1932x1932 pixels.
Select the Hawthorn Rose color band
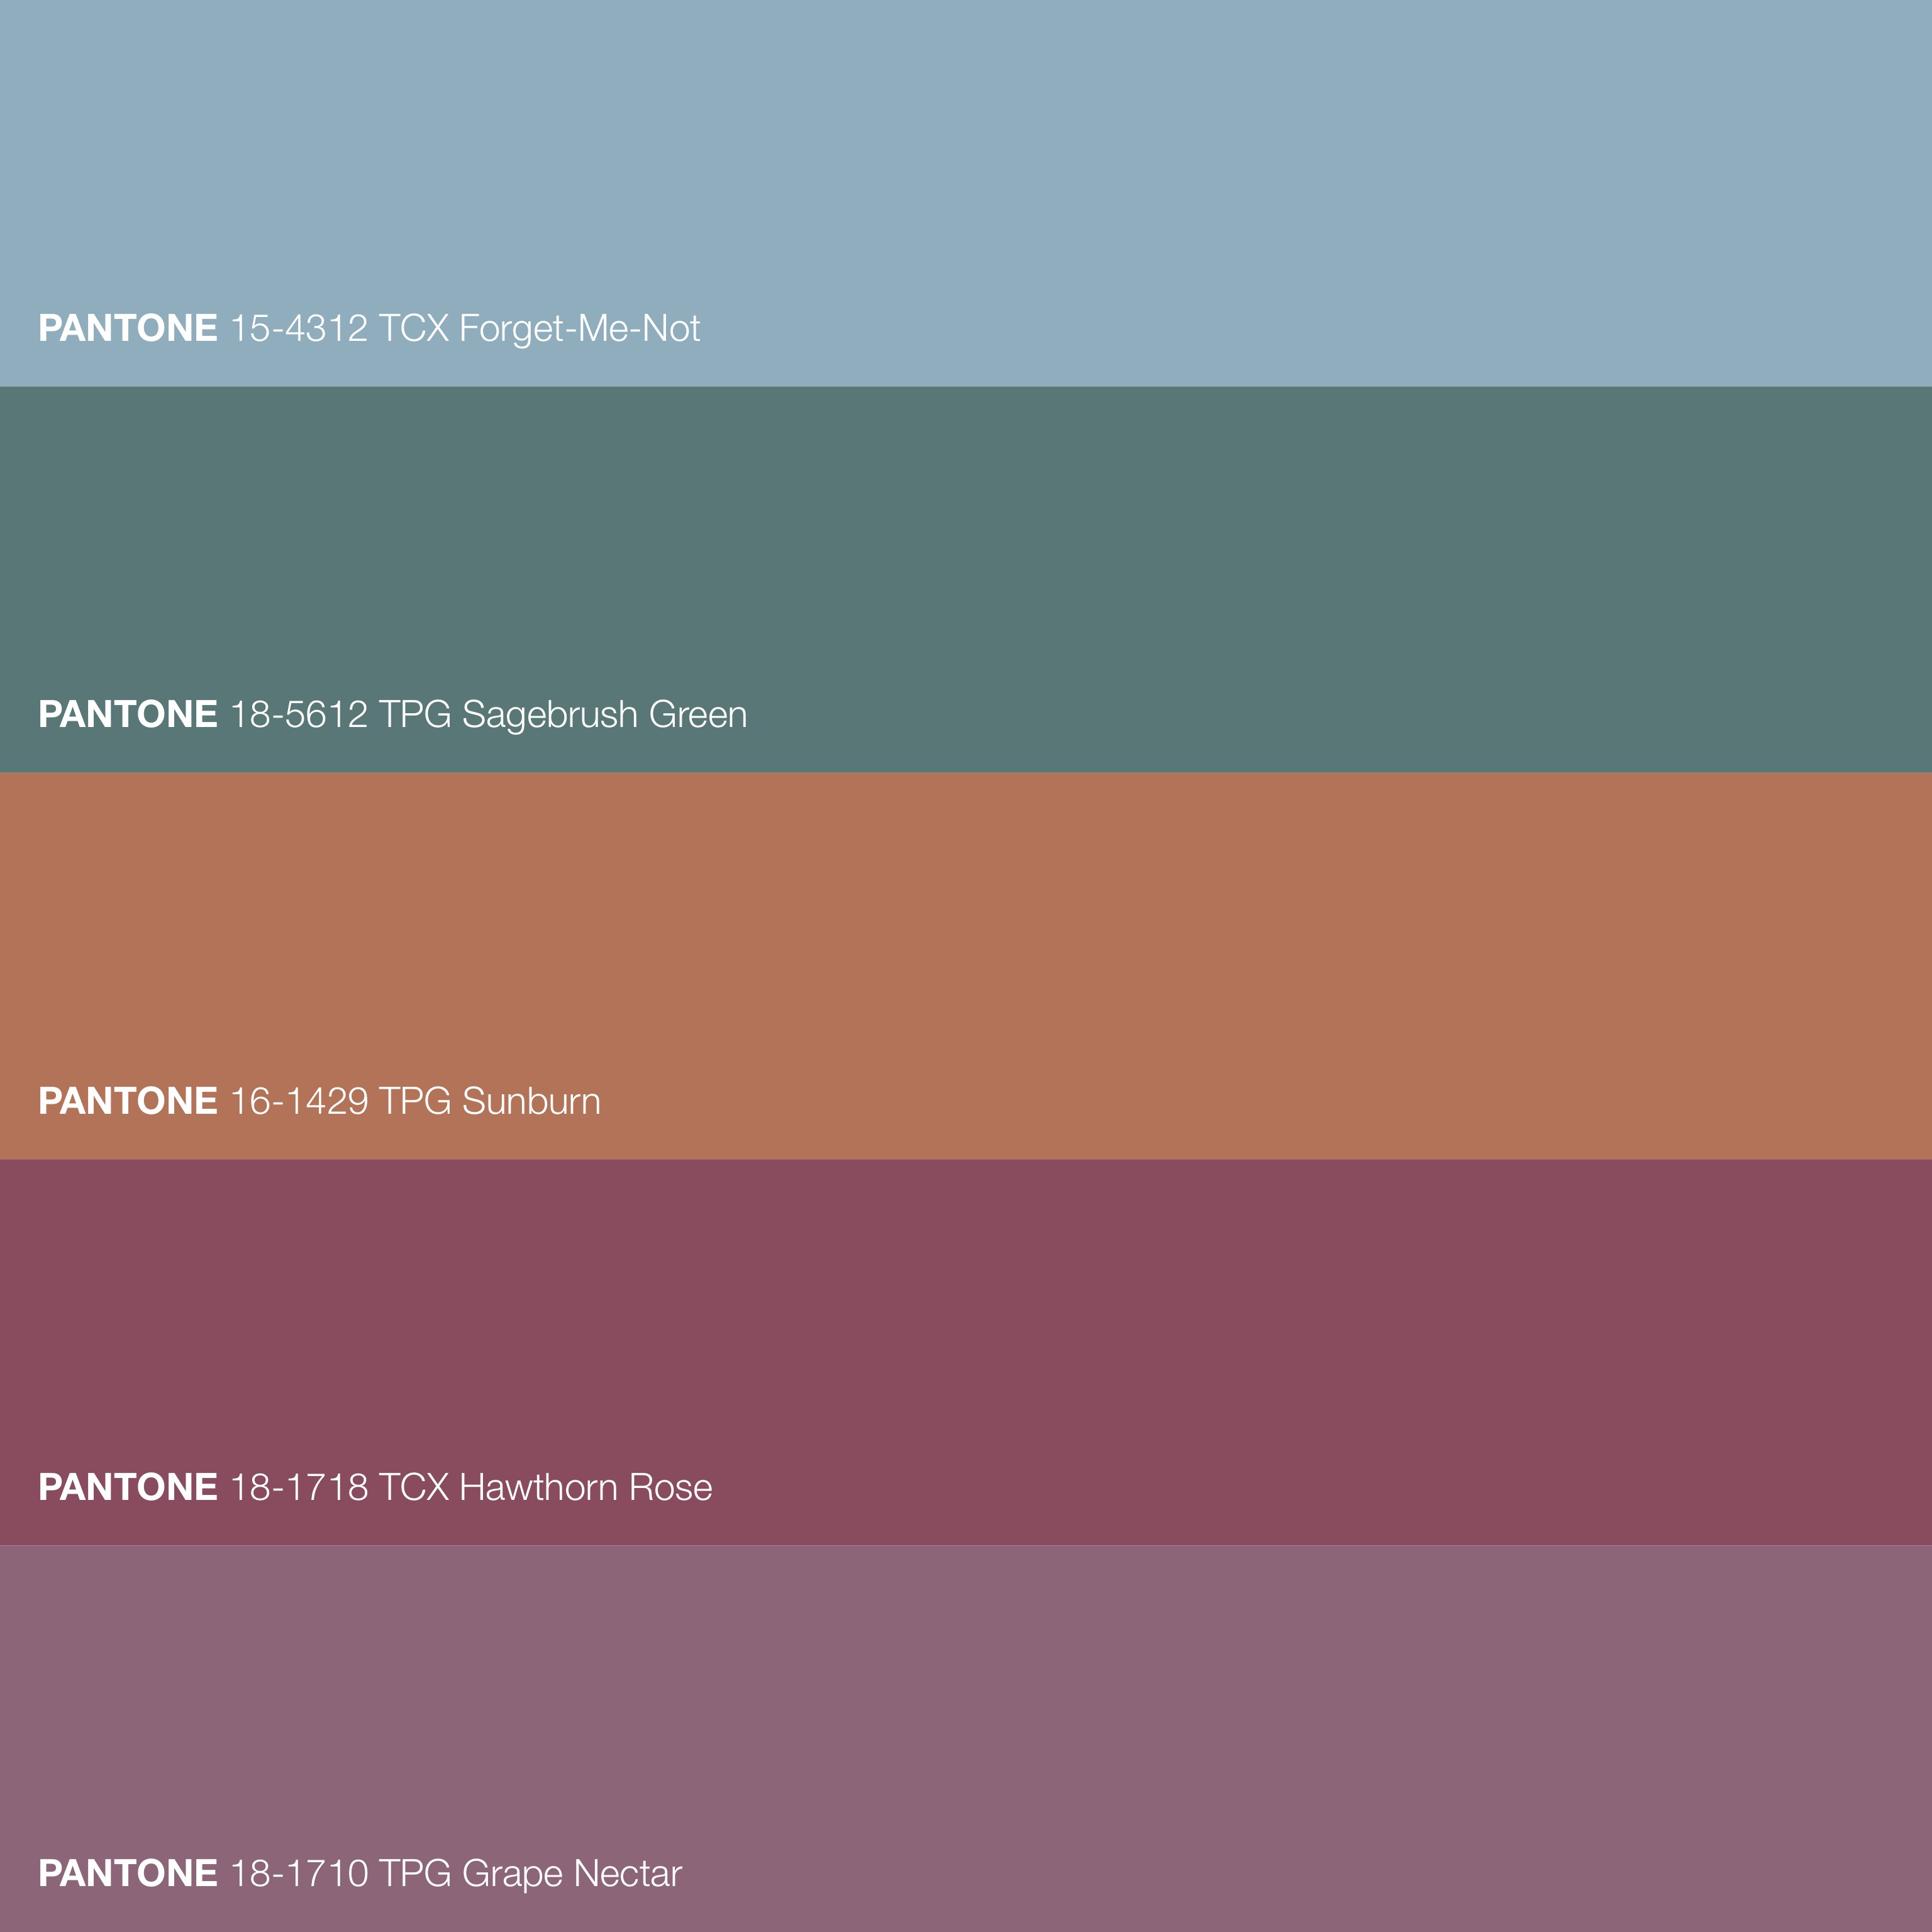[x=966, y=1352]
